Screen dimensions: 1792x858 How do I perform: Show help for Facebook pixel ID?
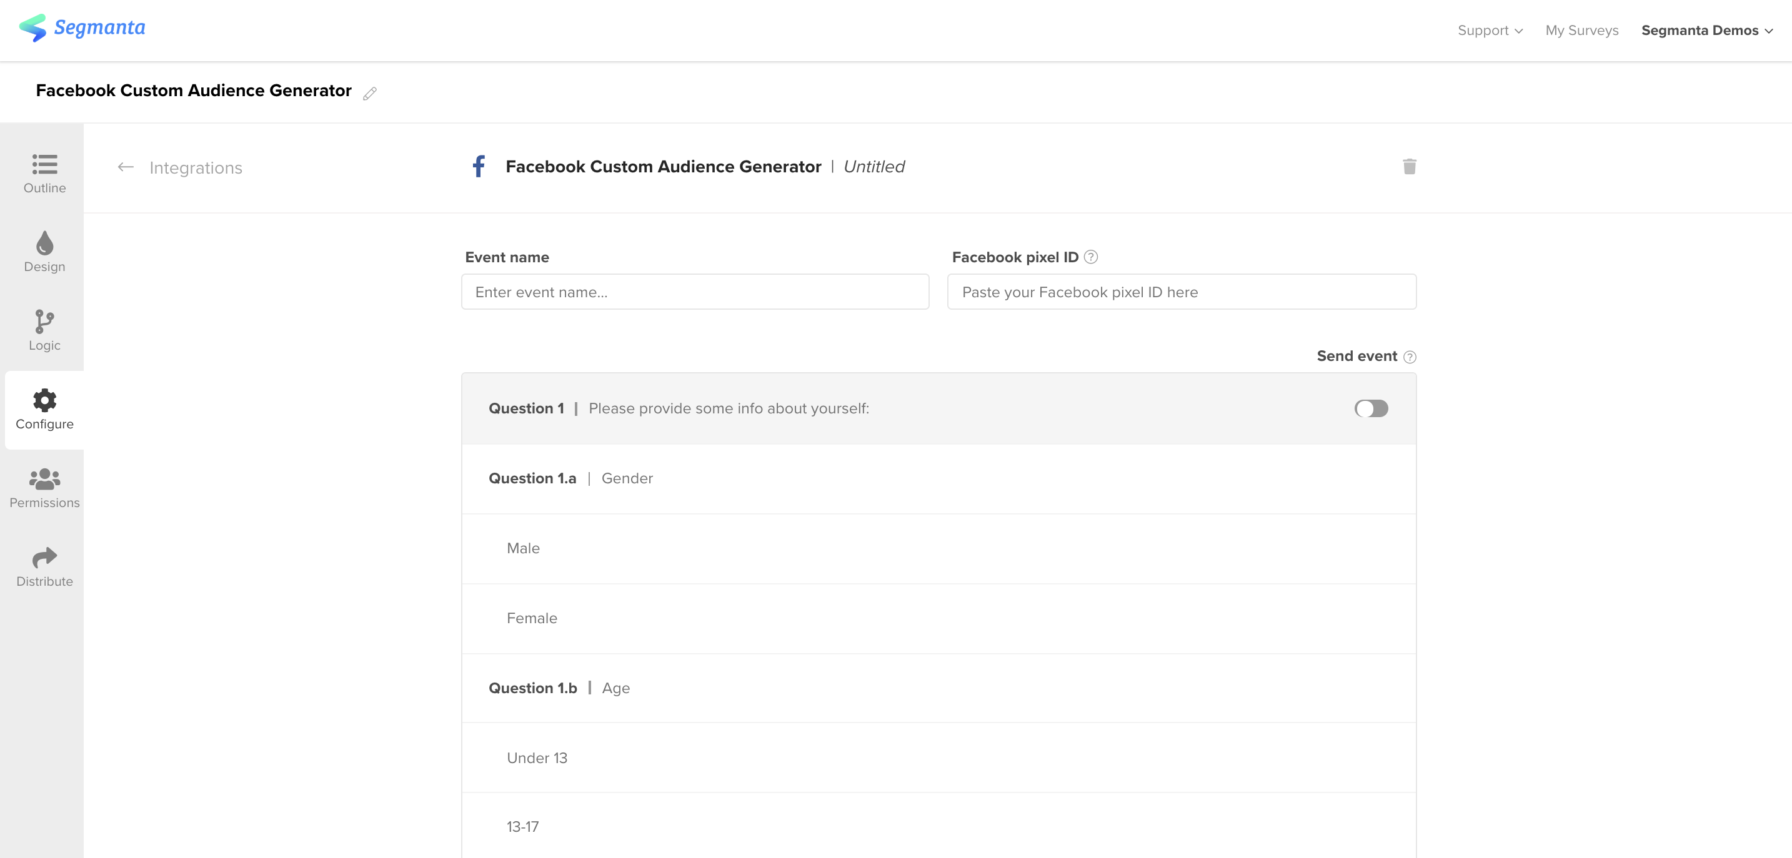click(x=1091, y=257)
